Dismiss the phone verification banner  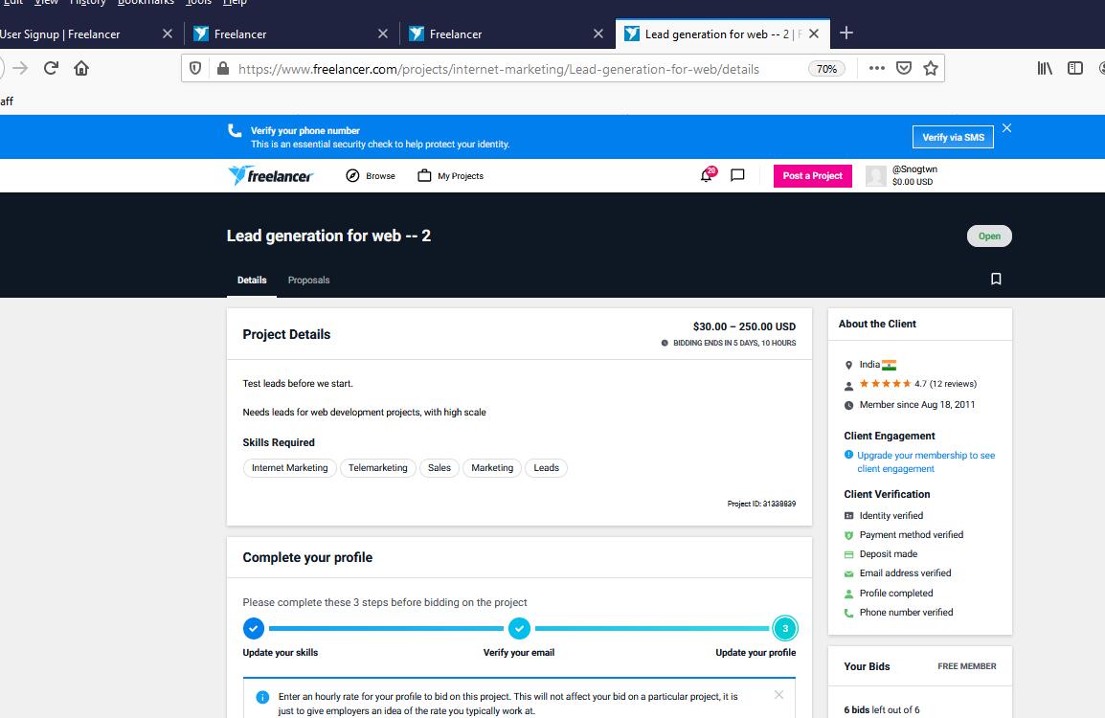[x=1006, y=128]
